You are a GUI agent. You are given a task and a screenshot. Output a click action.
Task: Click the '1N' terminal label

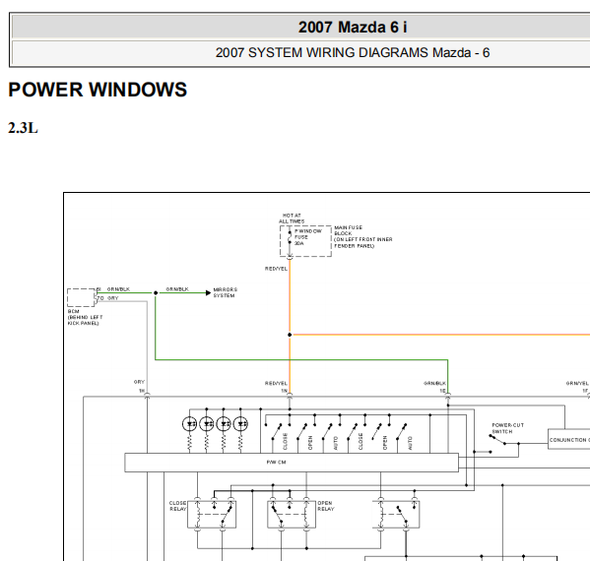tap(284, 391)
